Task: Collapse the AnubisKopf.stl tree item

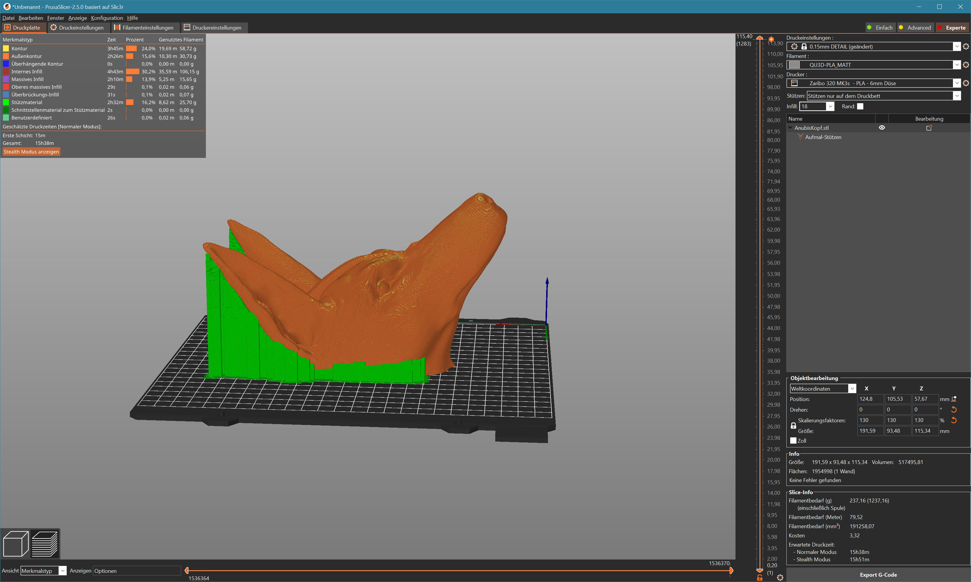Action: (790, 128)
